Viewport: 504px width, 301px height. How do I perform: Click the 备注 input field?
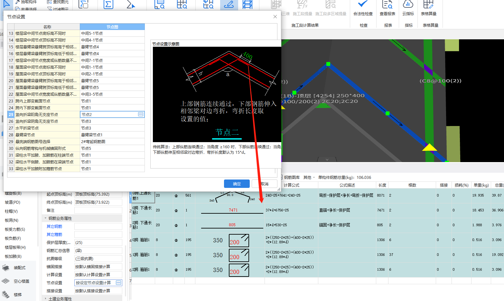tap(98, 210)
